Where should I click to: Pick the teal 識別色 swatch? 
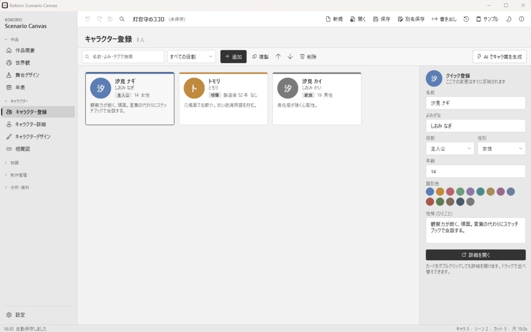(480, 191)
